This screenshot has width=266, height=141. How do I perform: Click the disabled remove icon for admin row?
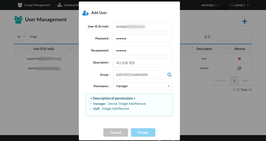(239, 68)
